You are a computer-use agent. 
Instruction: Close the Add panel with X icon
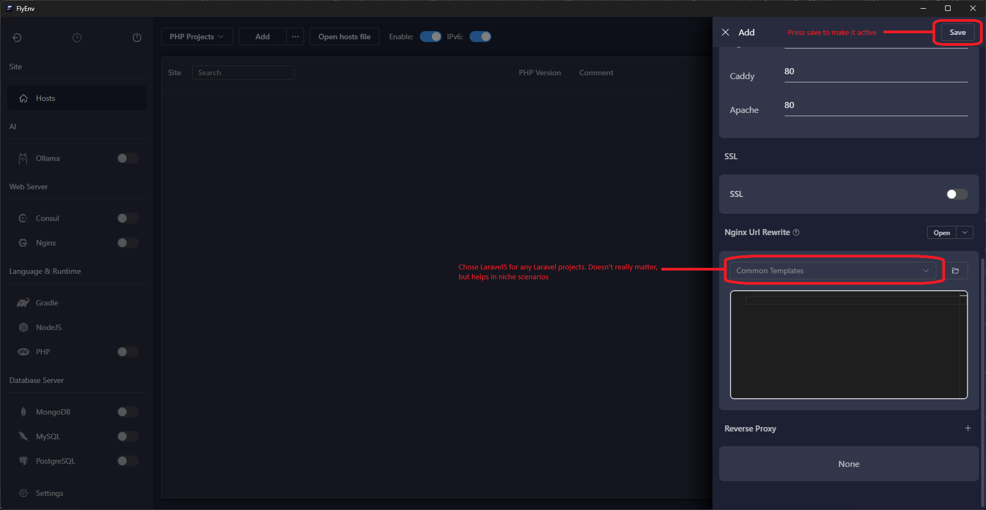[x=726, y=32]
